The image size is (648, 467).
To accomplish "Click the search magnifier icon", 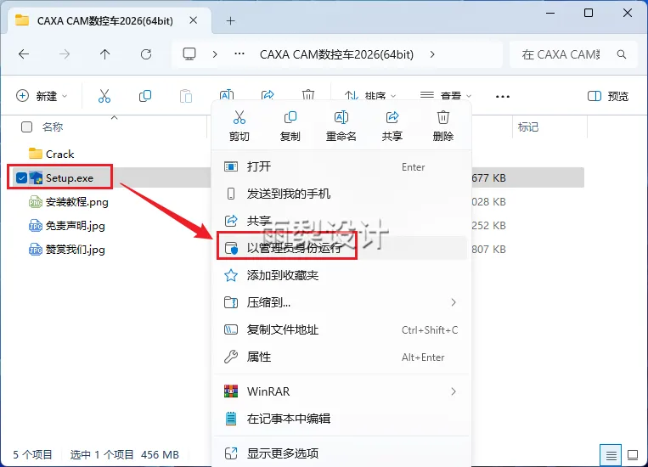I will pos(621,54).
